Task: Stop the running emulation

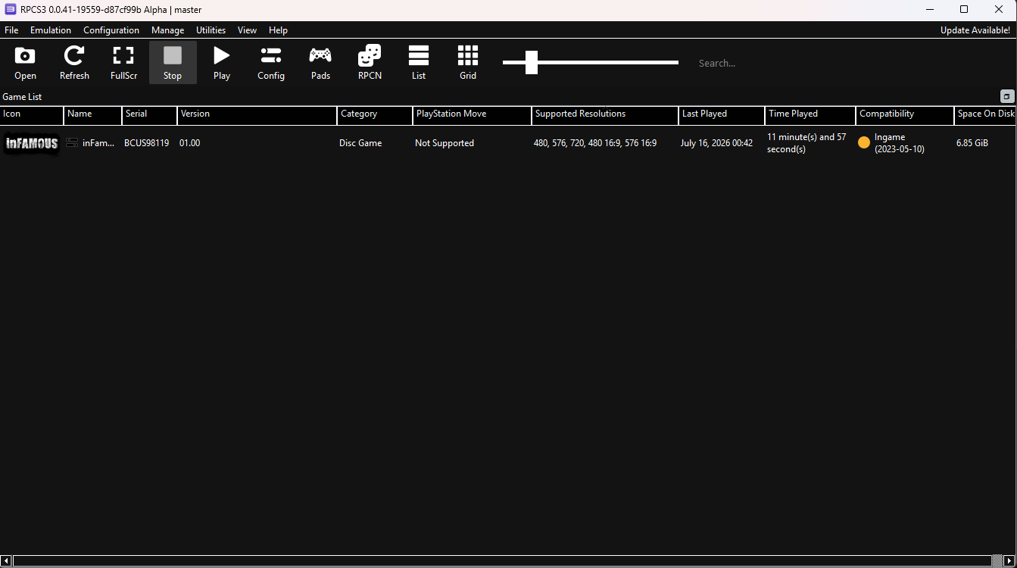Action: pyautogui.click(x=173, y=62)
